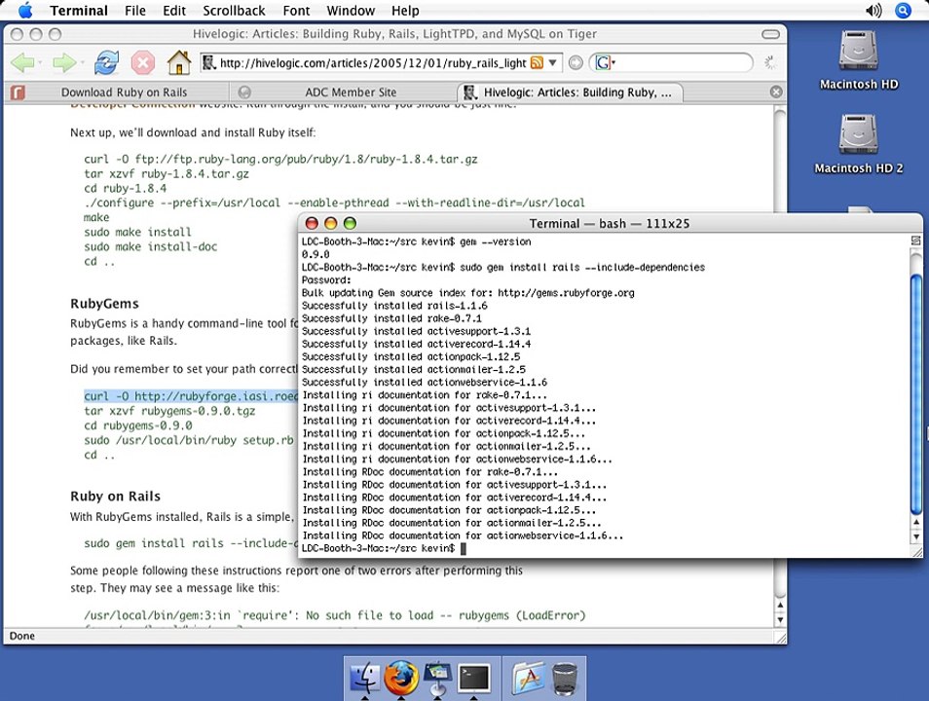Click the Google search engine icon
Image resolution: width=929 pixels, height=701 pixels.
tap(603, 63)
